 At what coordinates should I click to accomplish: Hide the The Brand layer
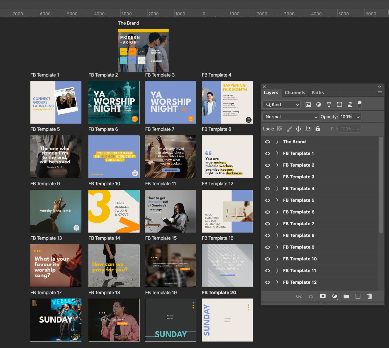tap(267, 142)
